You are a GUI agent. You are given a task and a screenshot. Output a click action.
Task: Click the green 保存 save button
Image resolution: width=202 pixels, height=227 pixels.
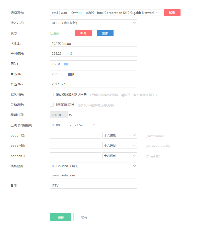pyautogui.click(x=60, y=217)
